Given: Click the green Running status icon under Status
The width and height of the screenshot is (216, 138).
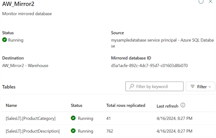Looking at the screenshot, I should (5, 40).
